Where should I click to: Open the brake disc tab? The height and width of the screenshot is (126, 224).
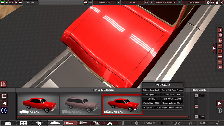(x=137, y=123)
